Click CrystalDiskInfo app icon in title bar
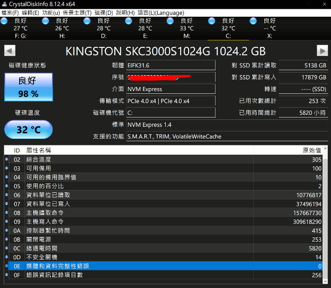Viewport: 331px width, 288px height. click(4, 4)
